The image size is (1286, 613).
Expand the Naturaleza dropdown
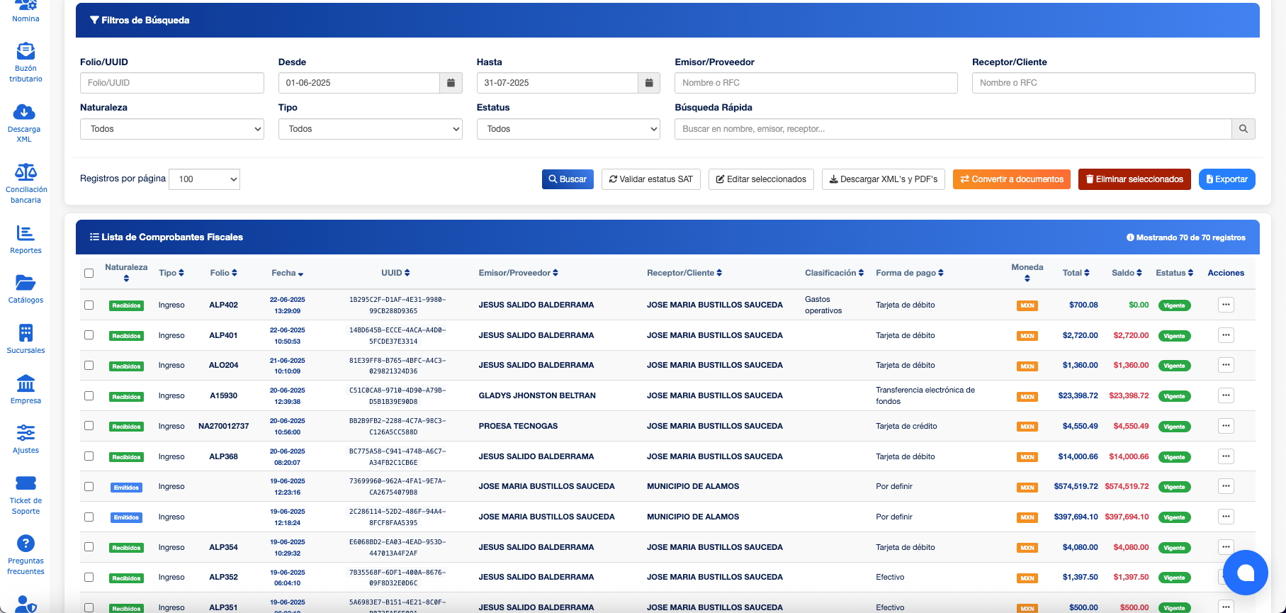171,129
